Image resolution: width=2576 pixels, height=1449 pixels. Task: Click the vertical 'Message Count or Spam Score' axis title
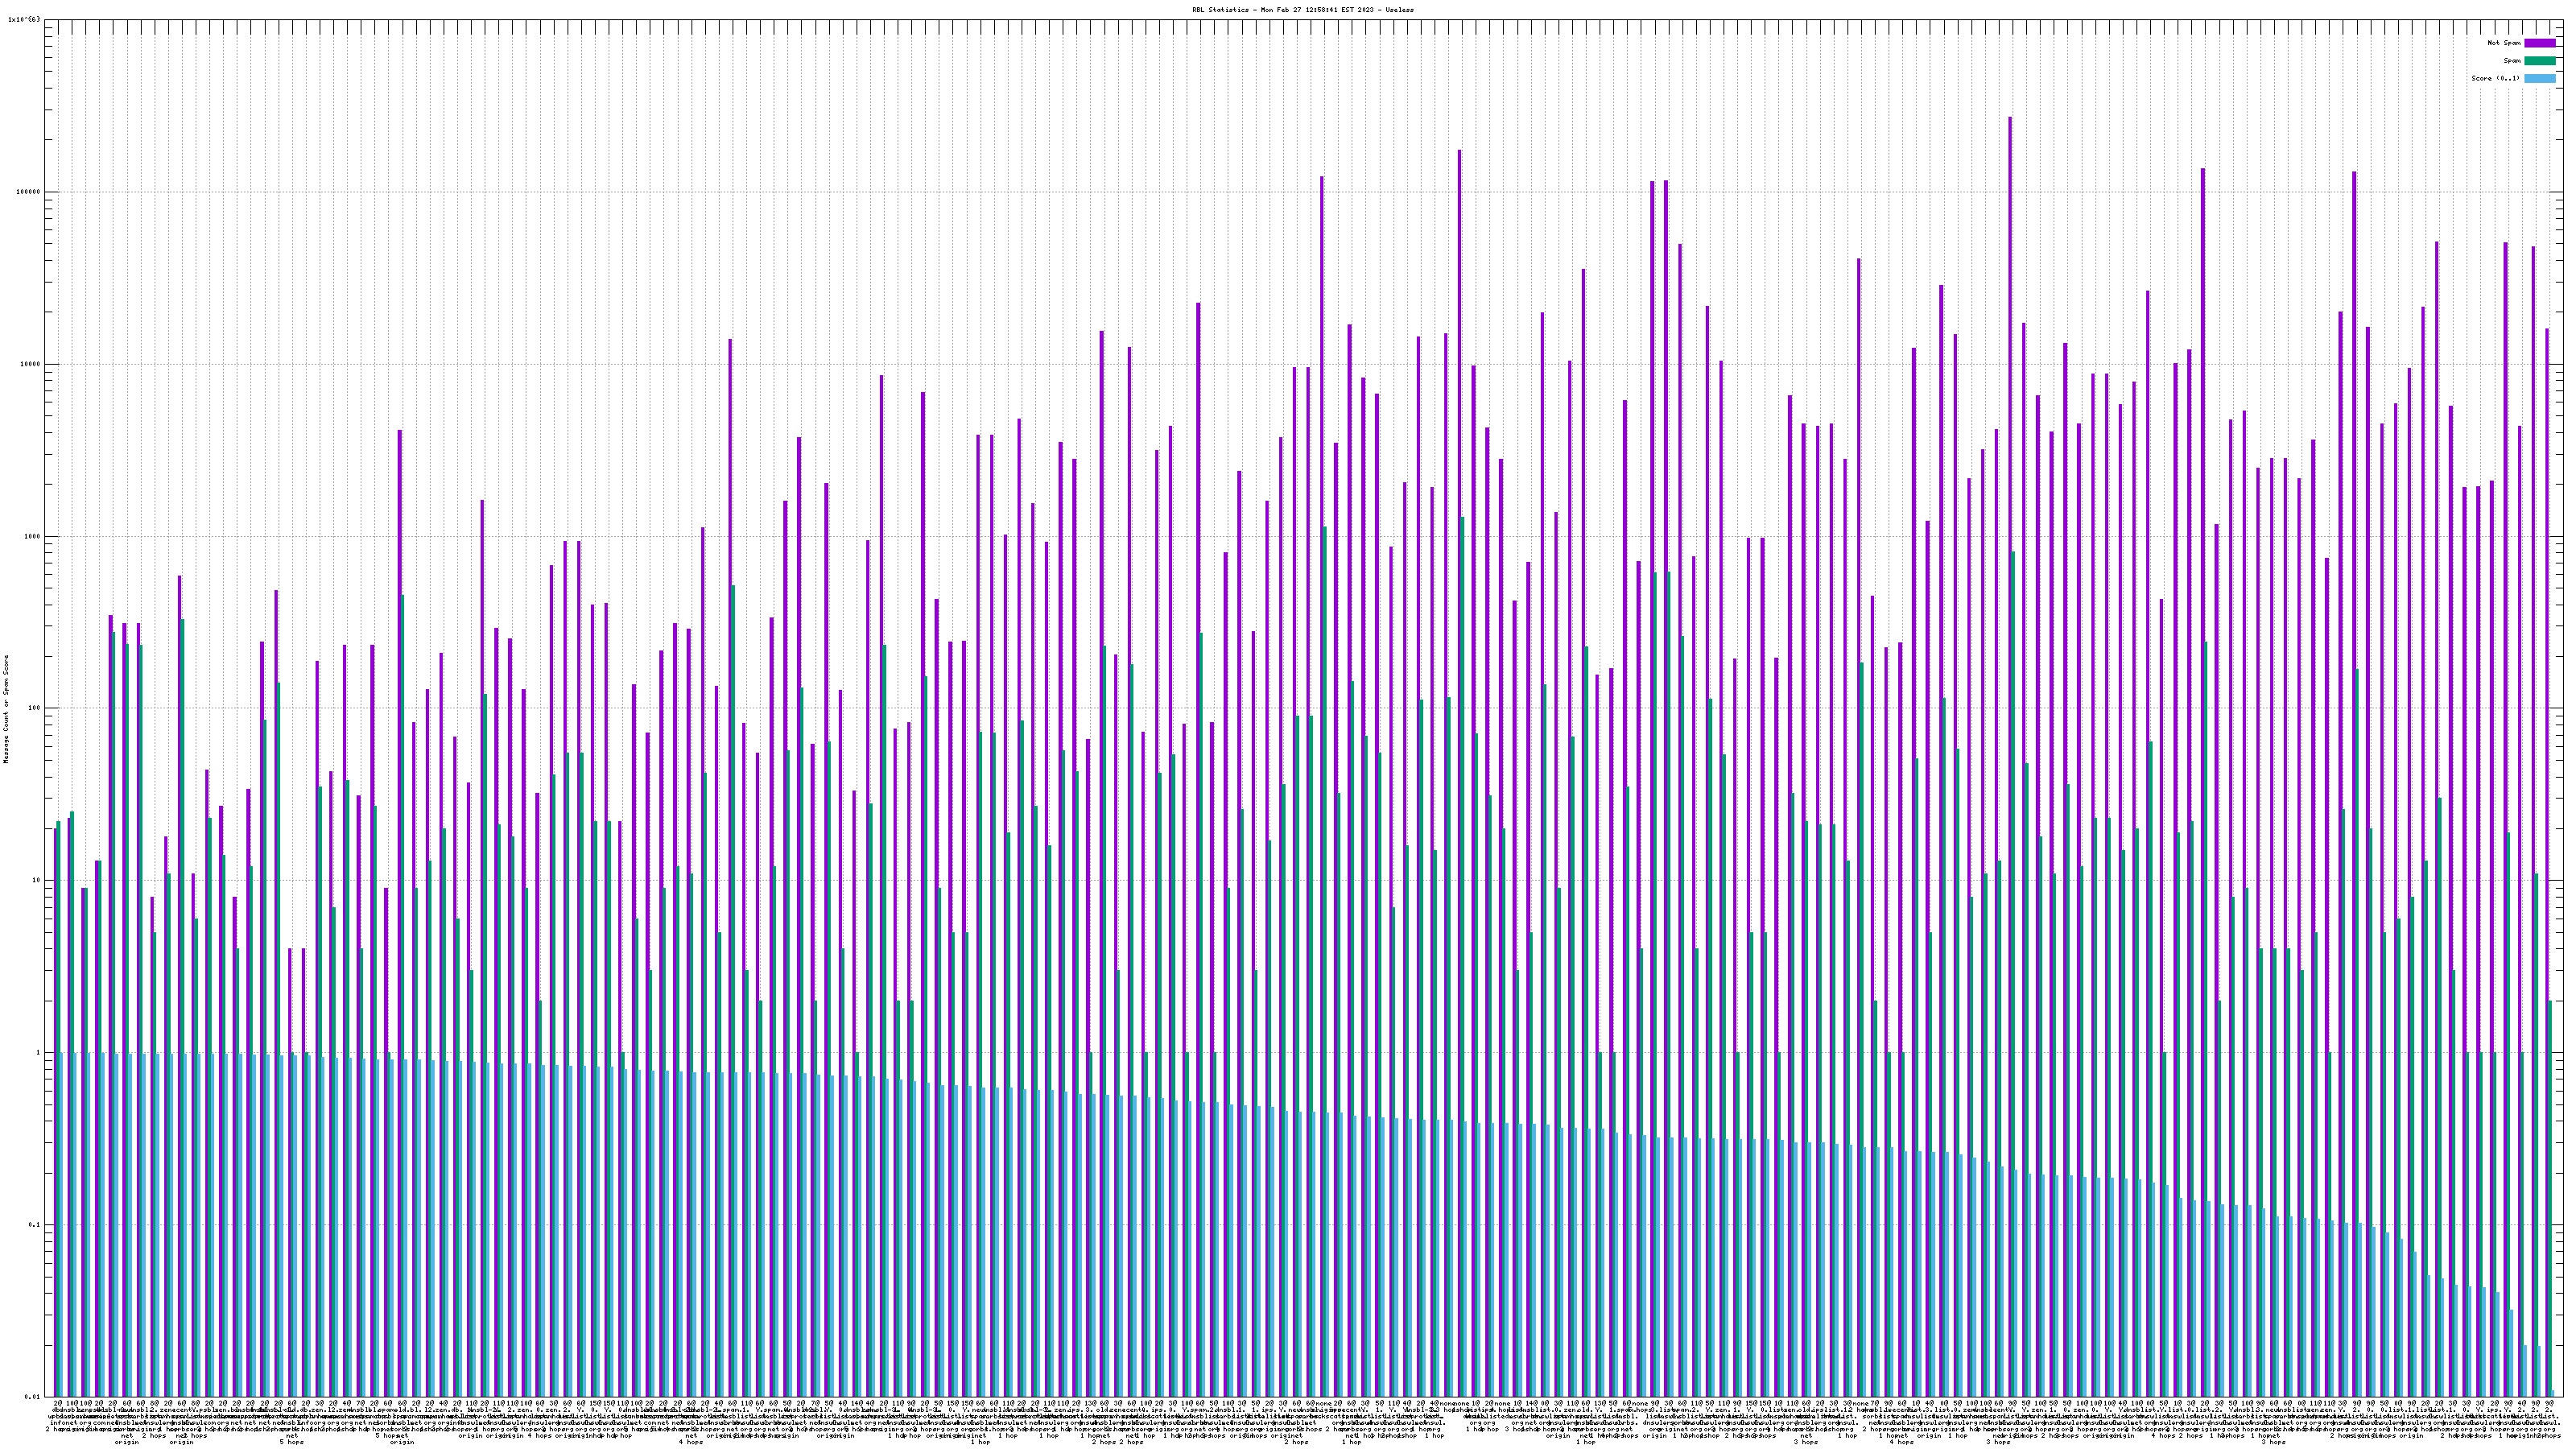(6, 709)
